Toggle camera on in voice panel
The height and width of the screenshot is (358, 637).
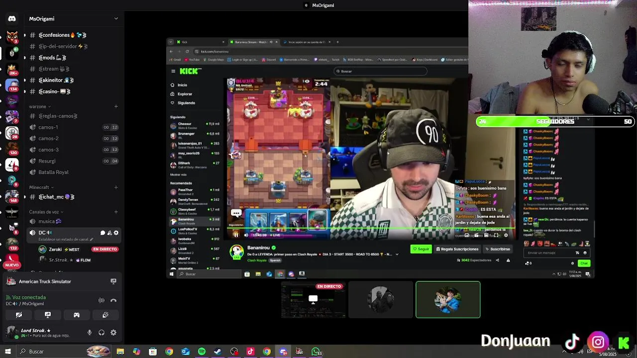(19, 315)
